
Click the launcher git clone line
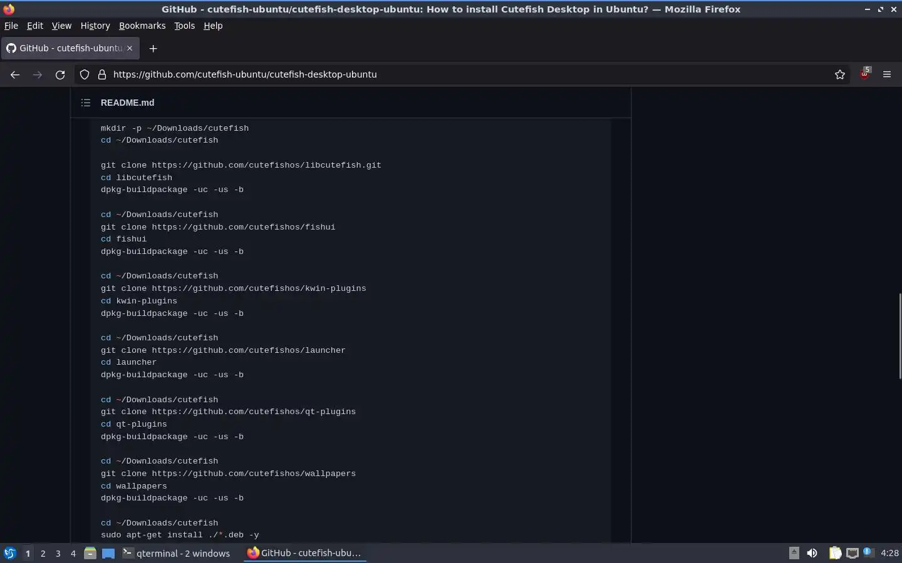223,350
